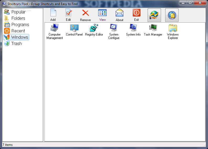The image size is (208, 149).
Task: Launch the Task Manager shortcut
Action: pos(153,30)
